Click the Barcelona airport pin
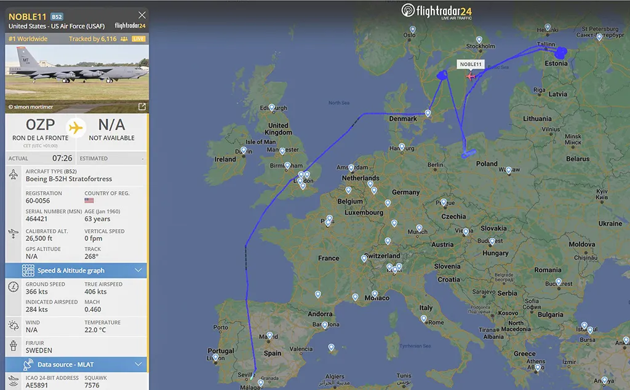This screenshot has width=630, height=390. tap(325, 326)
